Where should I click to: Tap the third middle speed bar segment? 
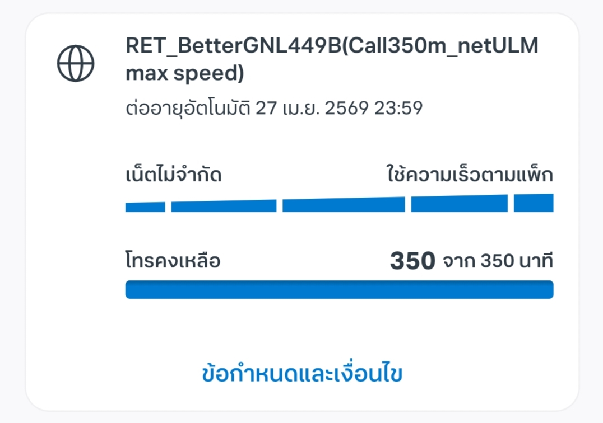point(344,205)
